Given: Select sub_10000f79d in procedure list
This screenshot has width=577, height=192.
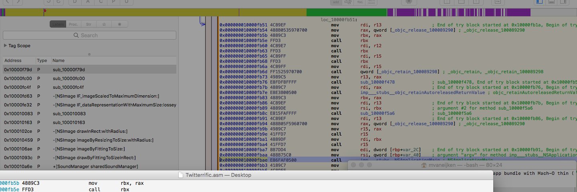Looking at the screenshot, I should click(x=89, y=70).
